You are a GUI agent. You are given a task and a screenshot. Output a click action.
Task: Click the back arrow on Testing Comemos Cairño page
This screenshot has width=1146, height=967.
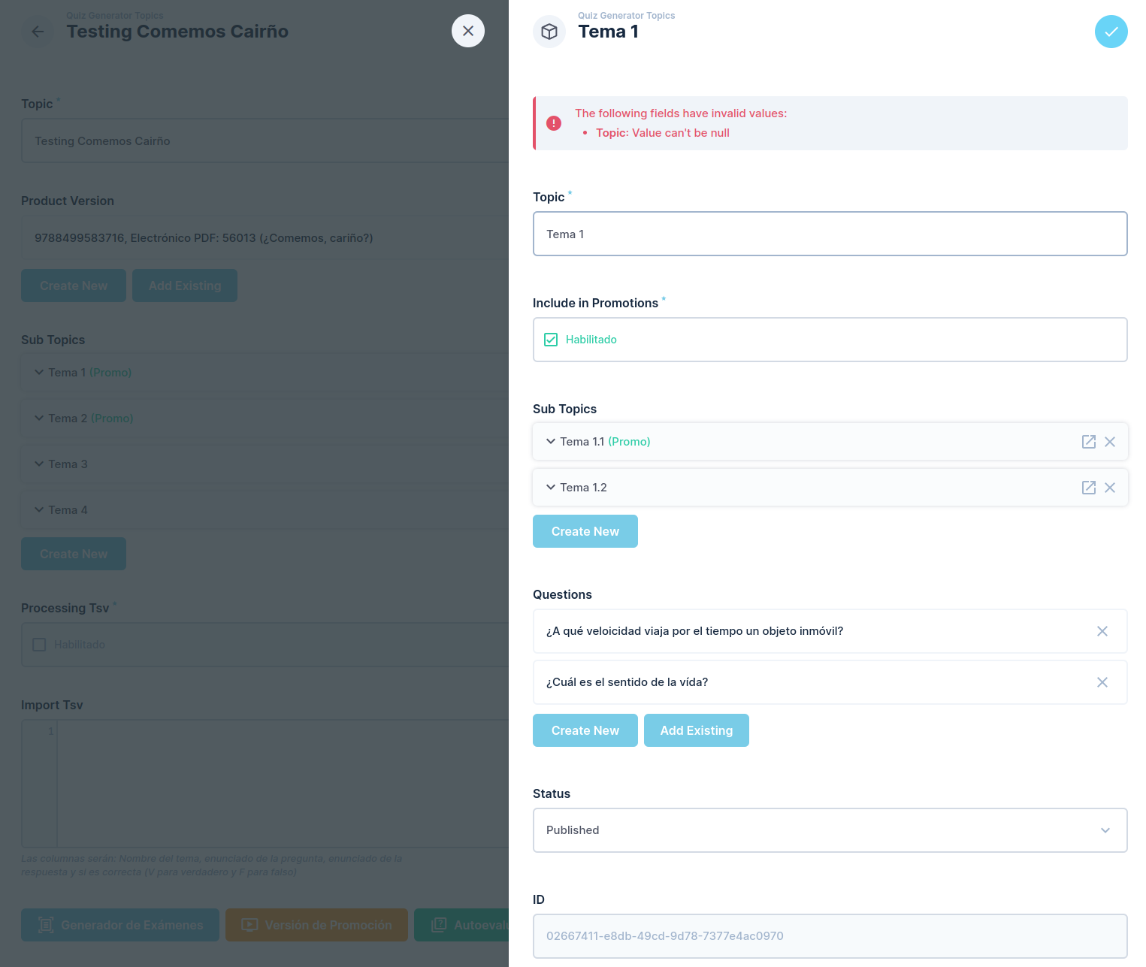point(37,31)
